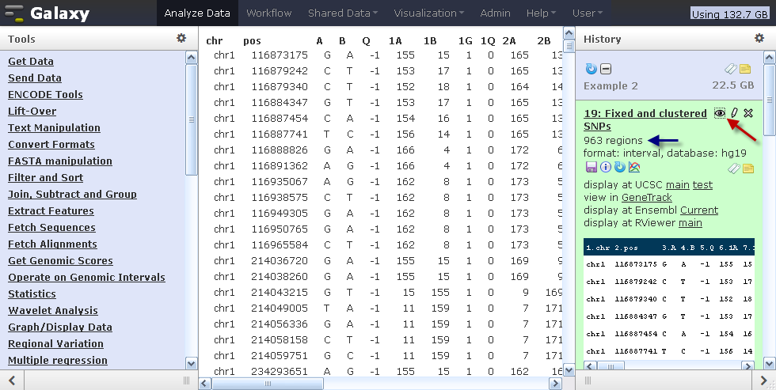Open the Admin tab
Screen dimensions: 776x390
click(495, 13)
